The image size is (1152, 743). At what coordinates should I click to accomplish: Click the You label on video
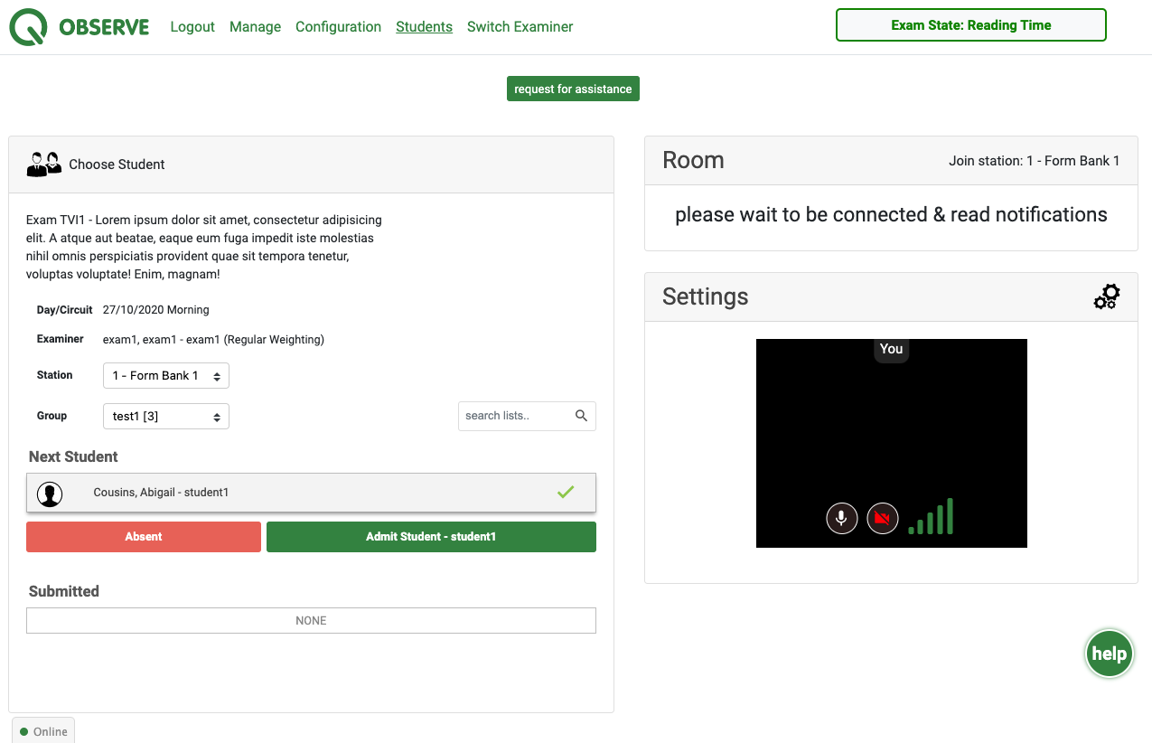click(891, 349)
